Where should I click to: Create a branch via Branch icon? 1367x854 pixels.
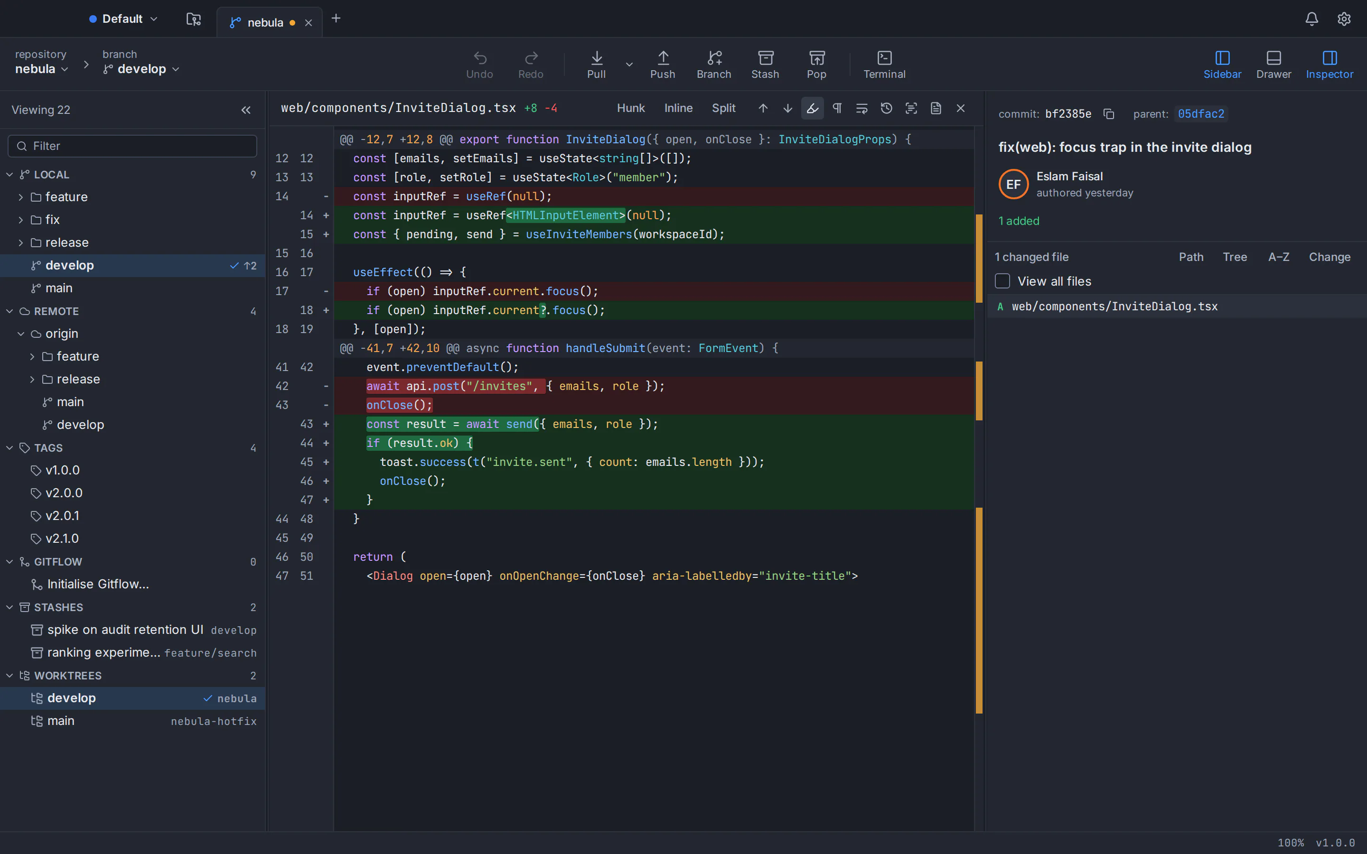714,65
